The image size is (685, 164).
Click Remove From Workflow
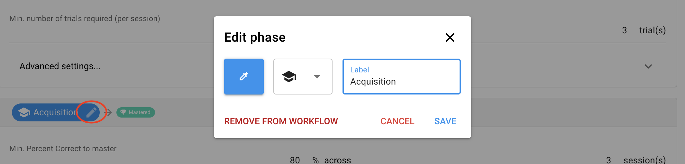tap(281, 121)
